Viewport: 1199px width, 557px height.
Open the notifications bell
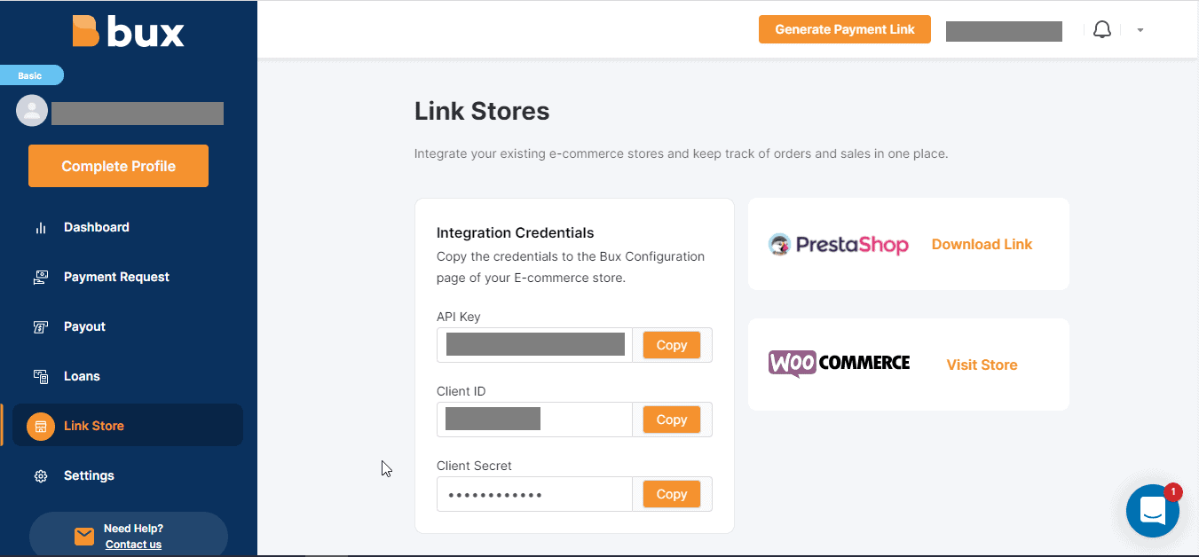(1102, 30)
